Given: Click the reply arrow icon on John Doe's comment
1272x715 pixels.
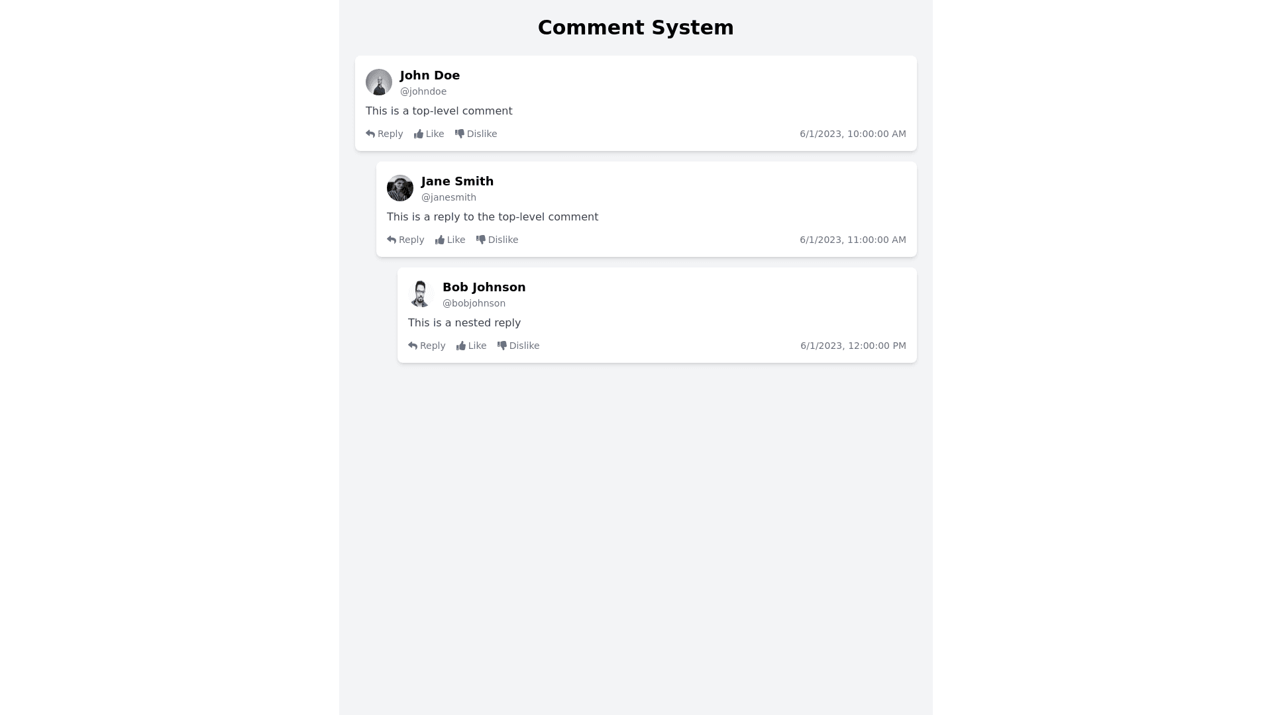Looking at the screenshot, I should click(x=370, y=134).
